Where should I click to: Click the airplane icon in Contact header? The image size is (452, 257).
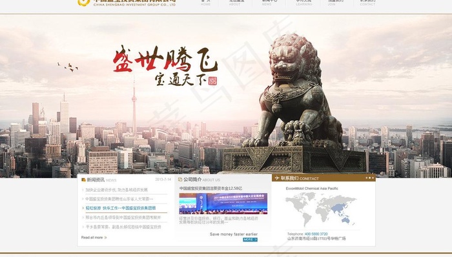[277, 178]
